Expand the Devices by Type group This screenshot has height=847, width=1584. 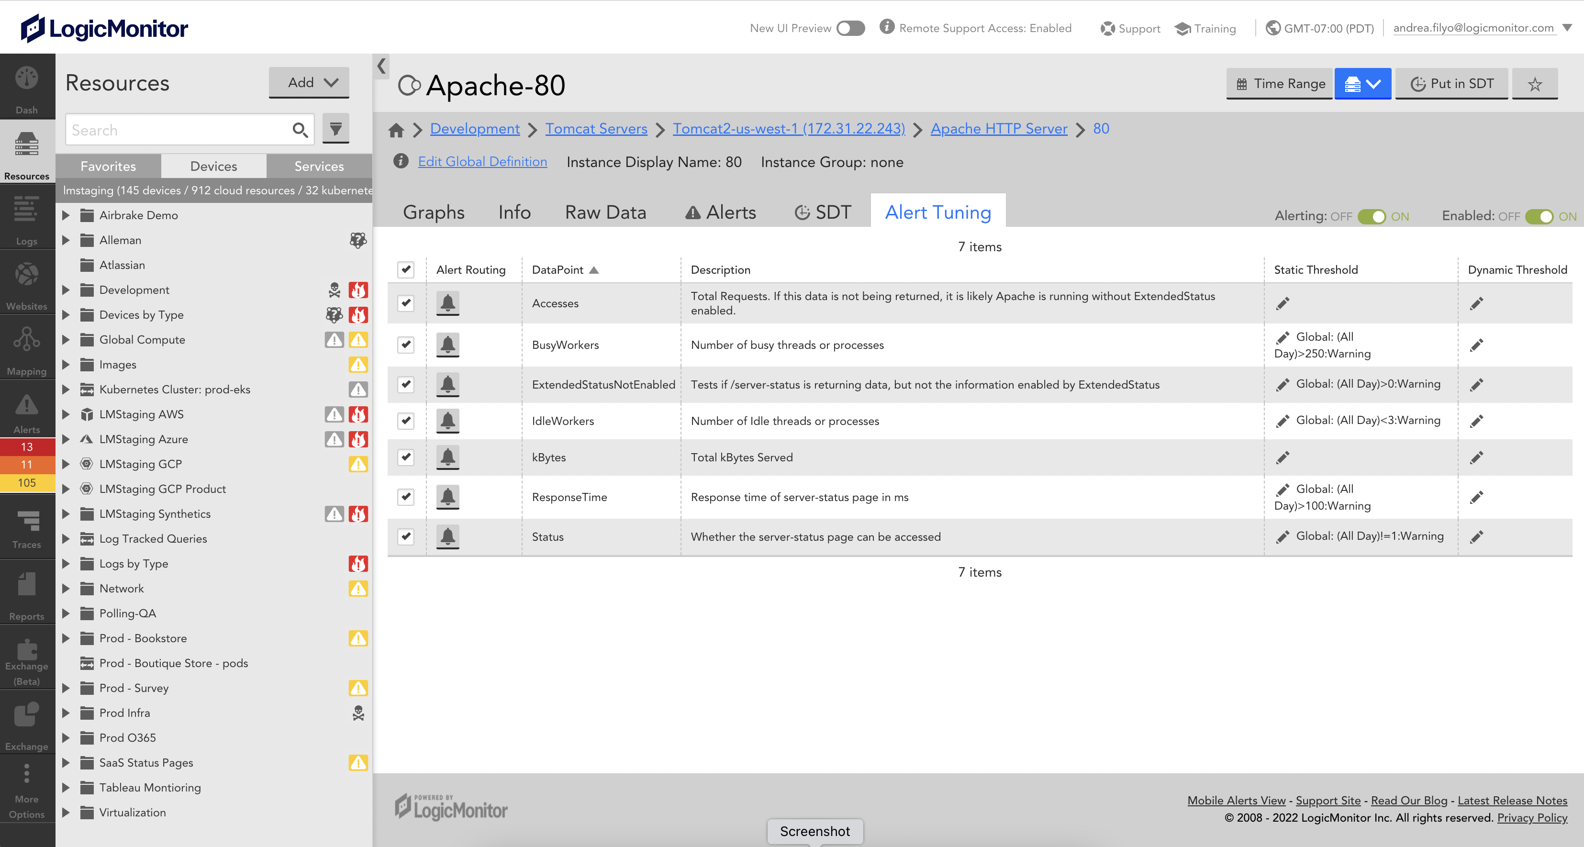(x=66, y=315)
